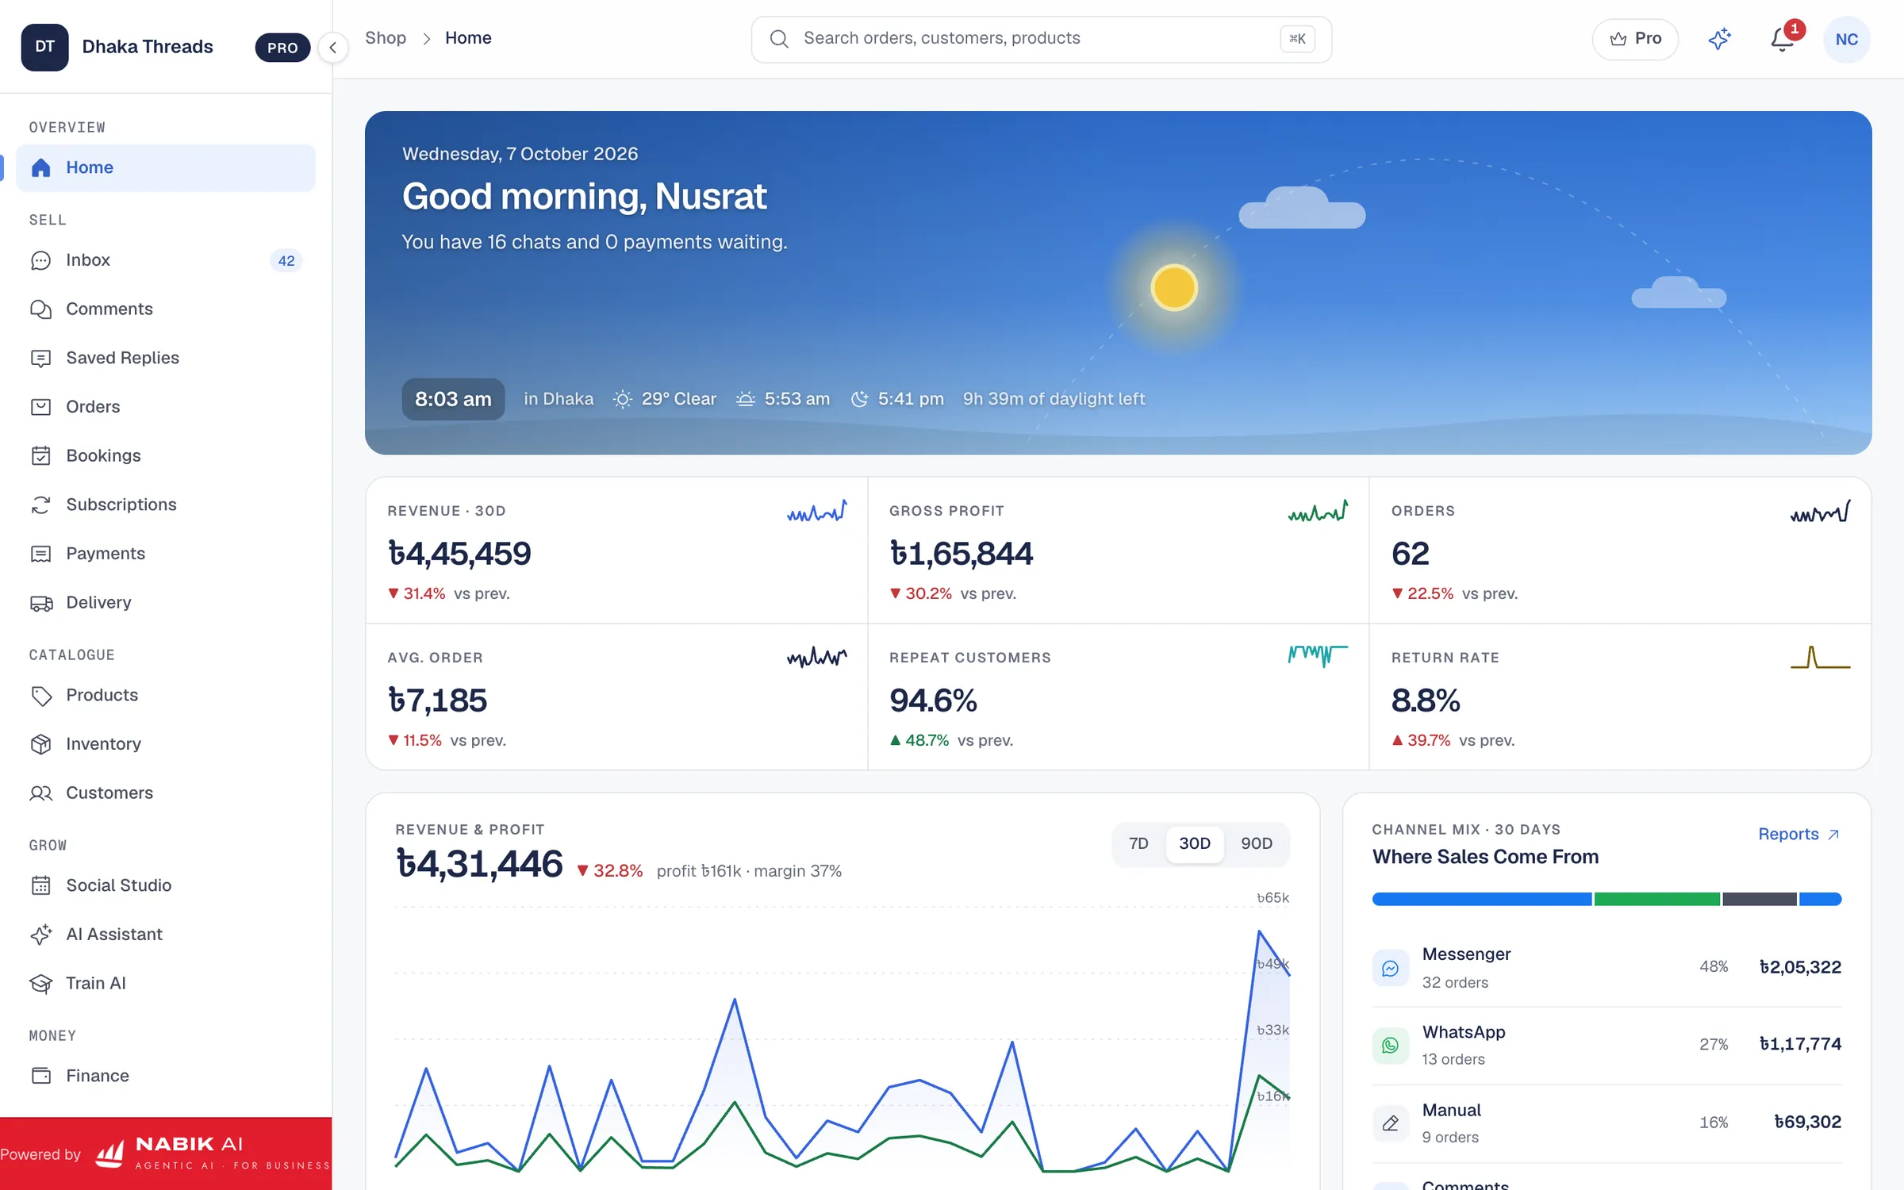Click the Manual channel pencil icon
Screen dimensions: 1904x1190
click(x=1391, y=1123)
